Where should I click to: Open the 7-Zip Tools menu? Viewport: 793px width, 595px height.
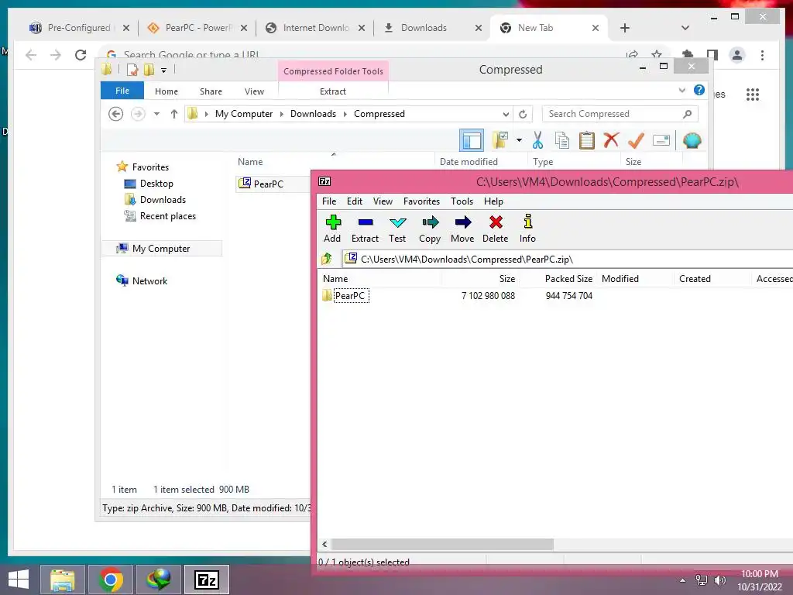coord(462,201)
